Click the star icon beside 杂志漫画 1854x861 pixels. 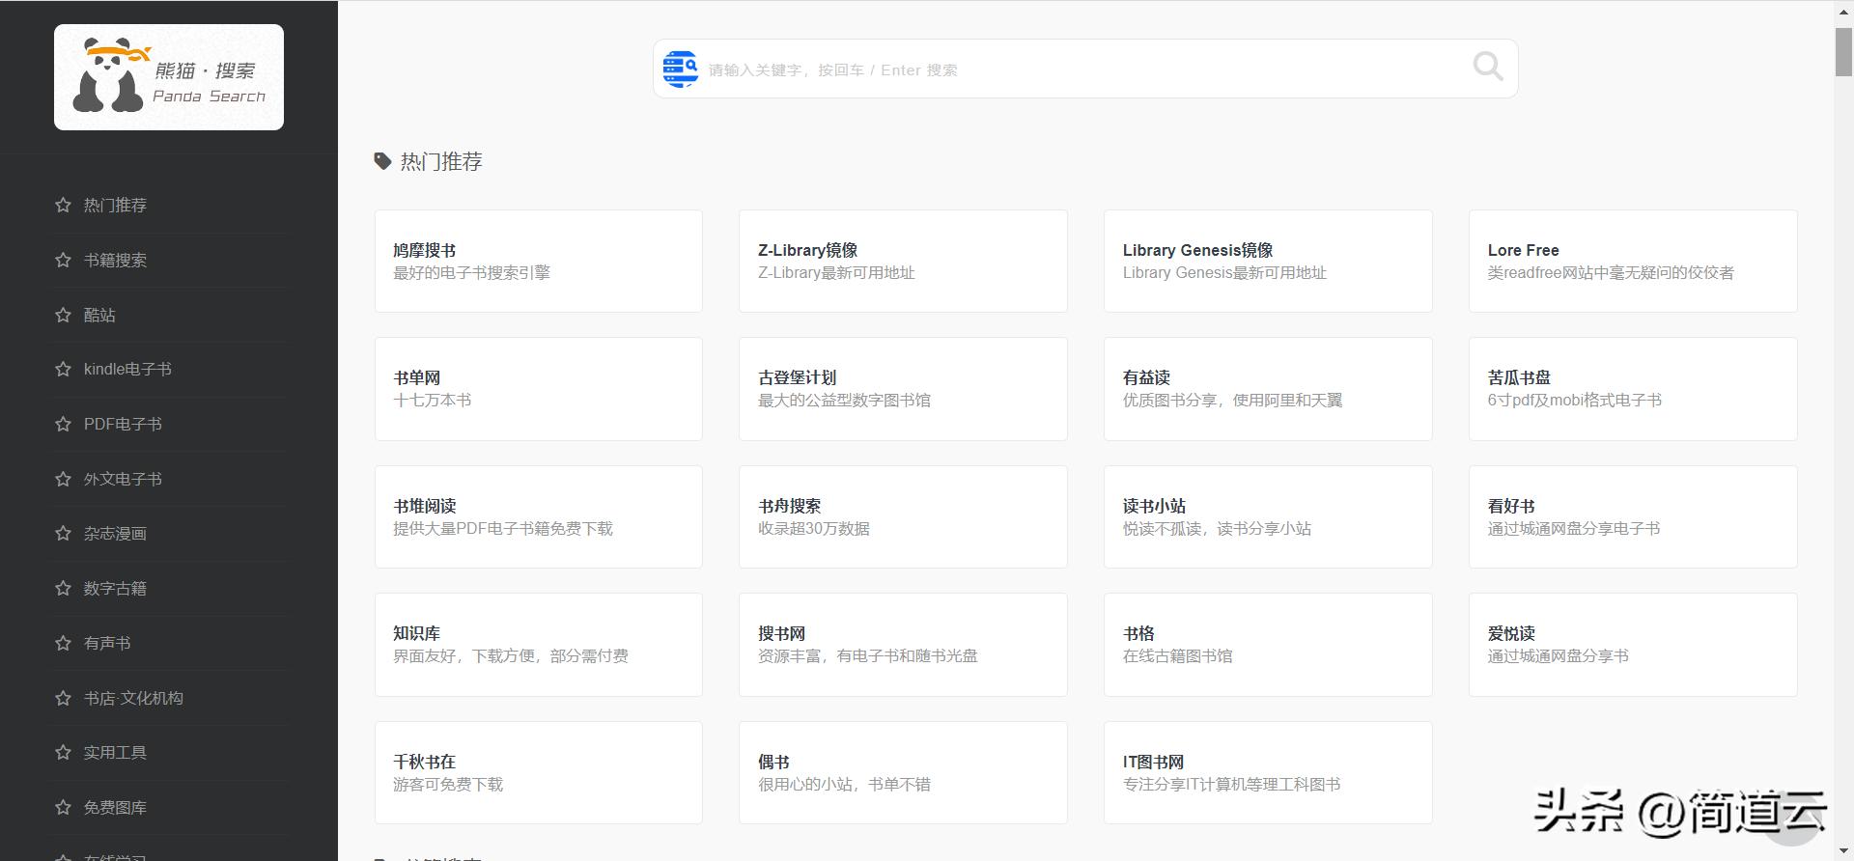[x=63, y=533]
